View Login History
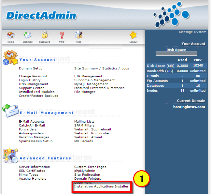 click(30, 80)
